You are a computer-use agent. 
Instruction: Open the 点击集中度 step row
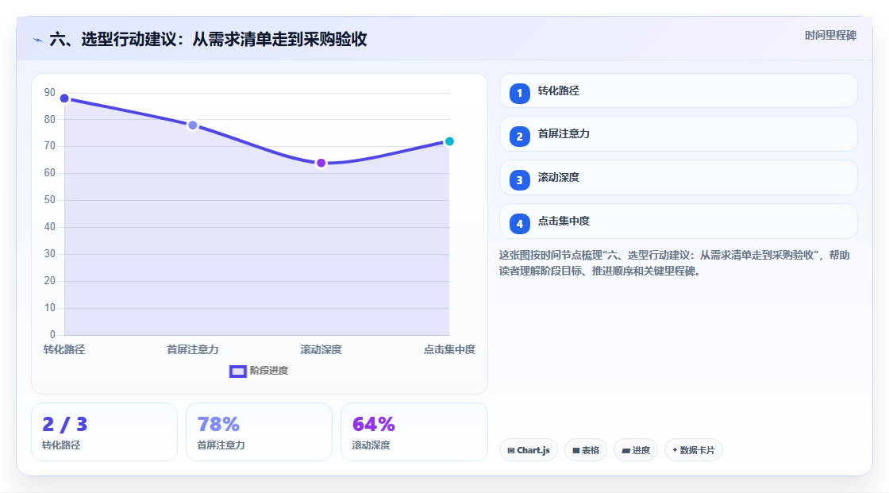click(678, 221)
